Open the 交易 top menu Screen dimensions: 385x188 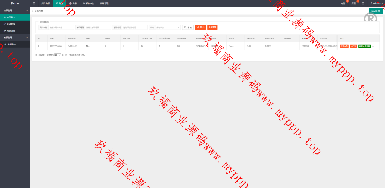coord(73,3)
